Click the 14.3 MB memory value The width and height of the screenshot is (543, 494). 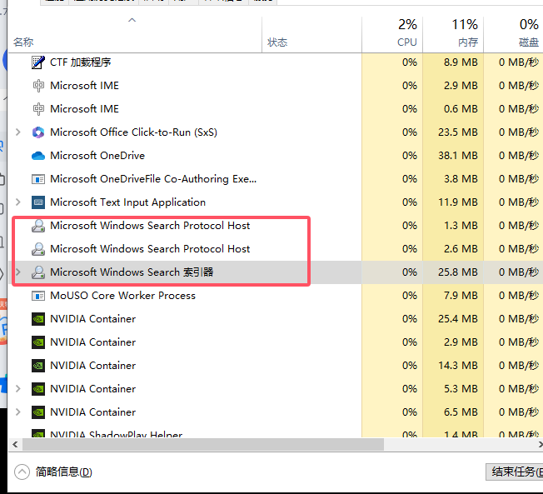(x=458, y=366)
